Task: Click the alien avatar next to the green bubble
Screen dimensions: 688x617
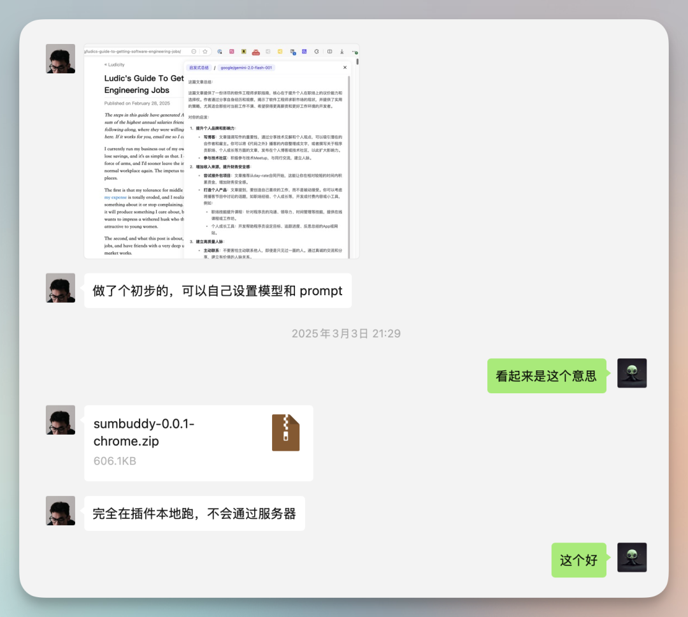Action: [631, 374]
